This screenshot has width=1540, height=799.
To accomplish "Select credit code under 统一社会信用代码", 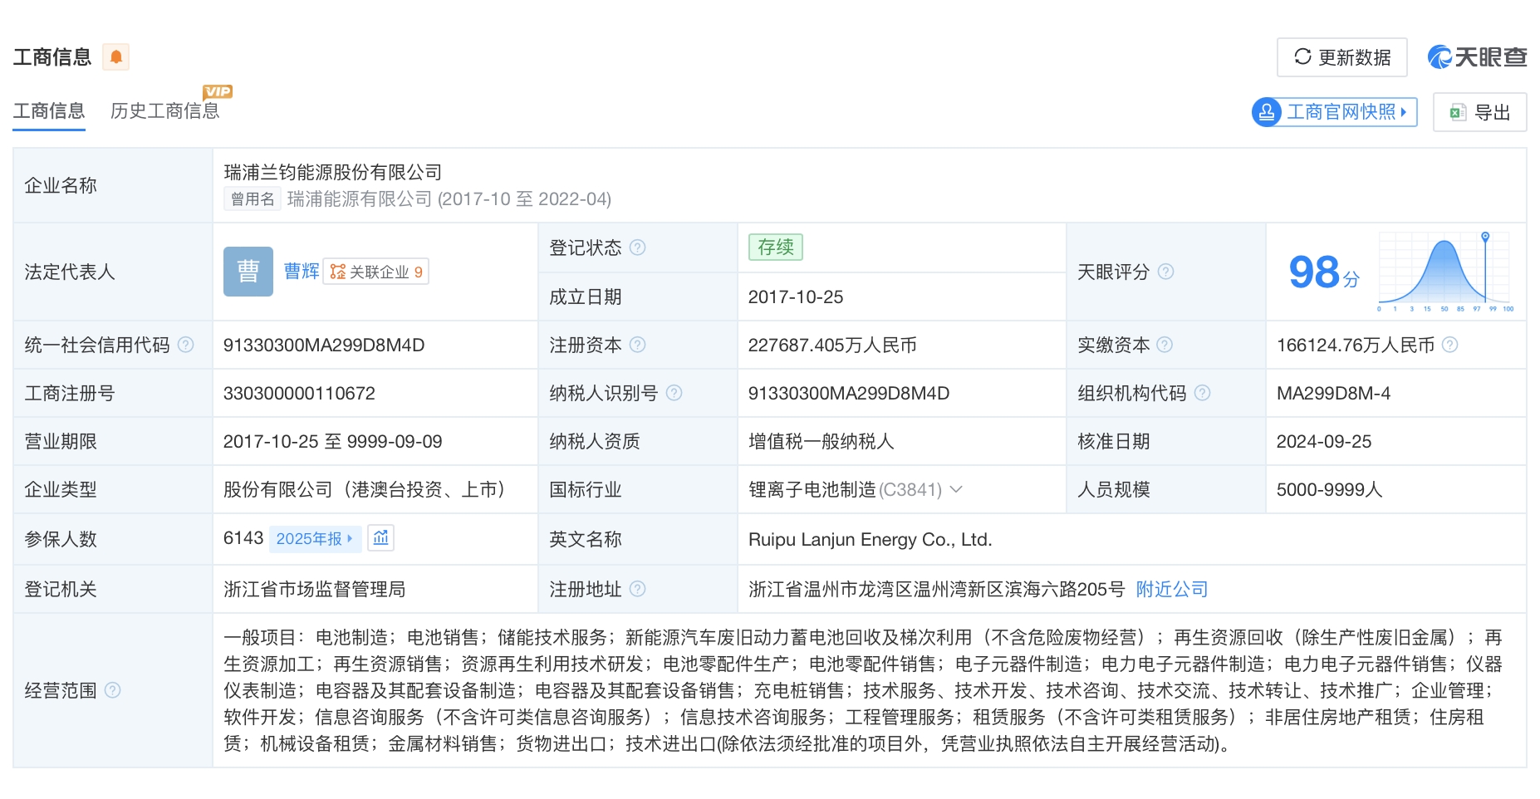I will coord(324,345).
